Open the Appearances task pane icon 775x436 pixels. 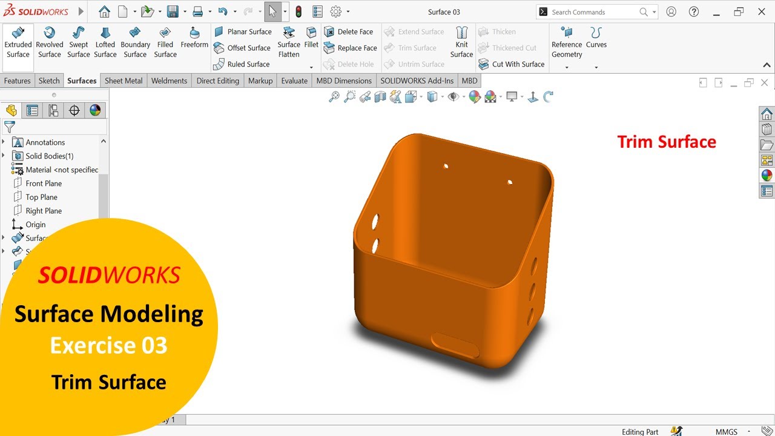coord(767,176)
